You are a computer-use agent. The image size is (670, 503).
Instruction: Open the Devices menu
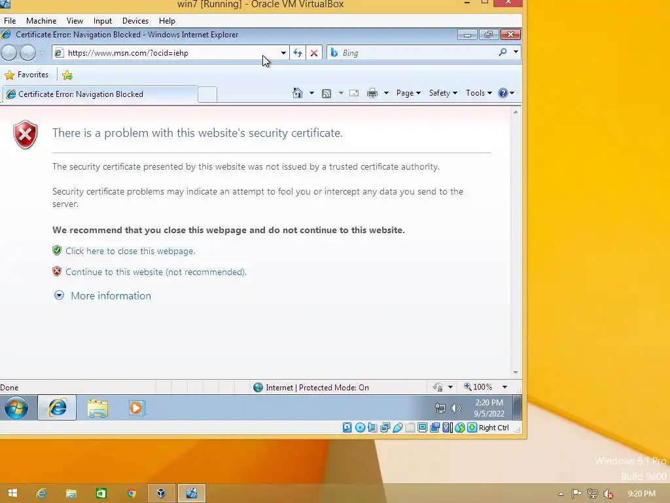coord(135,20)
